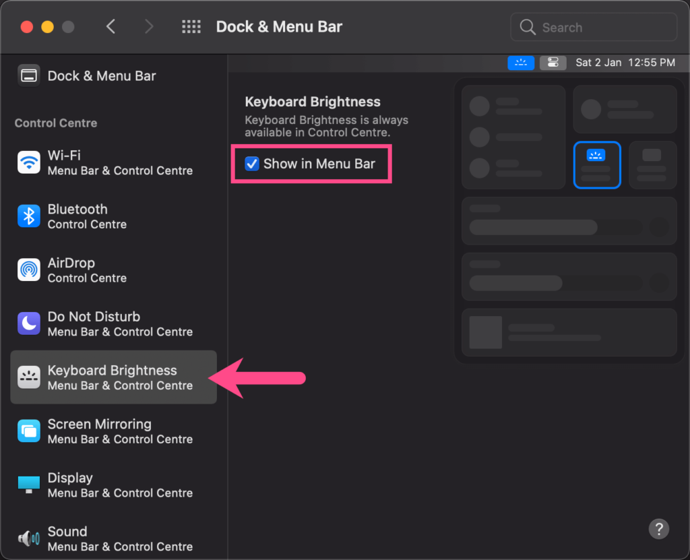This screenshot has height=560, width=690.
Task: Select the Wi-Fi icon in the sidebar
Action: point(28,162)
